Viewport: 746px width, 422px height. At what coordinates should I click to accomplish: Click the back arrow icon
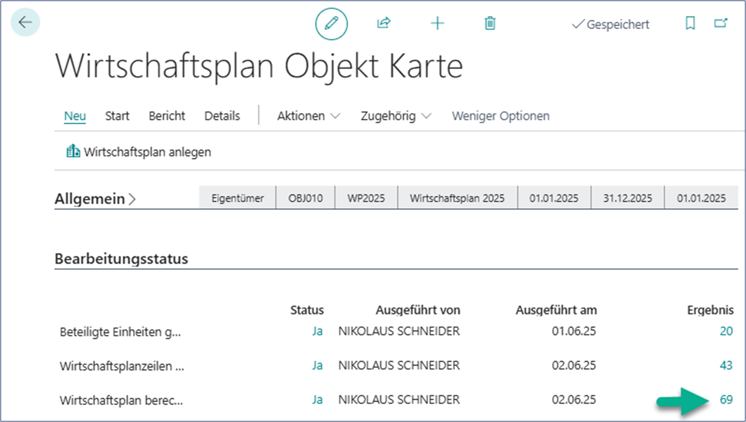pos(25,22)
